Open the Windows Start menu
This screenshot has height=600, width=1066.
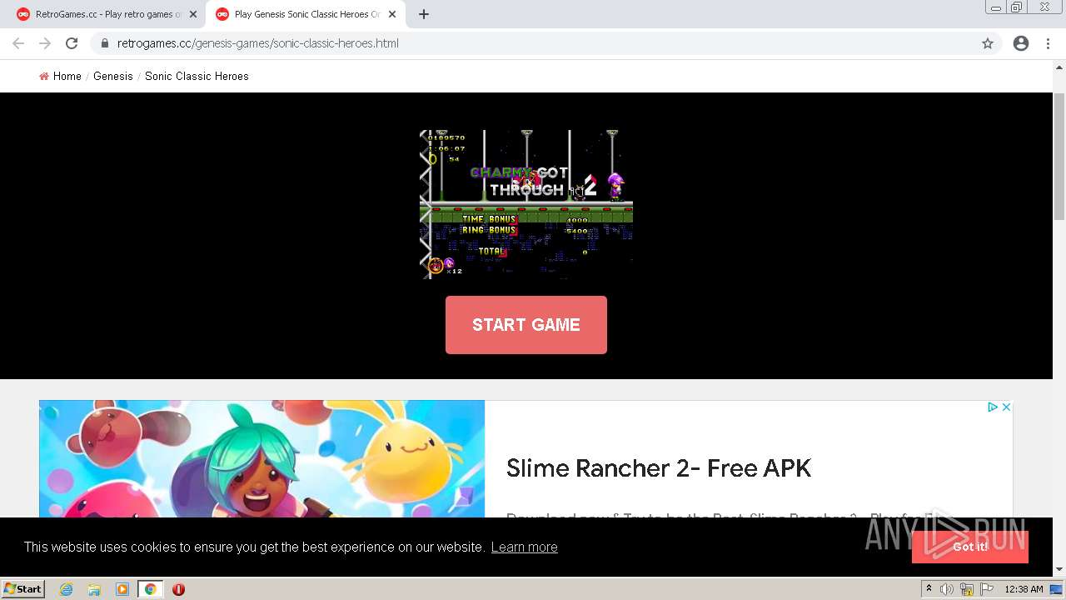pos(23,589)
